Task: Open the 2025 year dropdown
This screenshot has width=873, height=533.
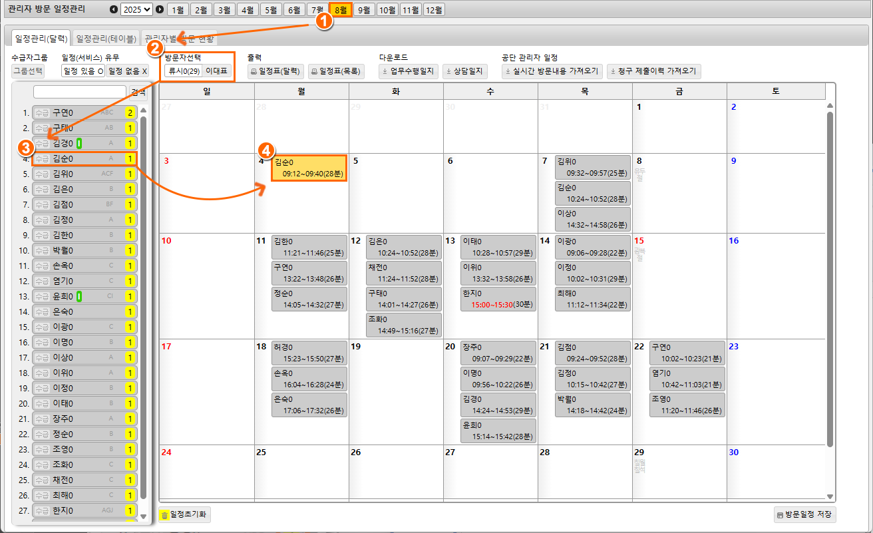Action: coord(136,9)
